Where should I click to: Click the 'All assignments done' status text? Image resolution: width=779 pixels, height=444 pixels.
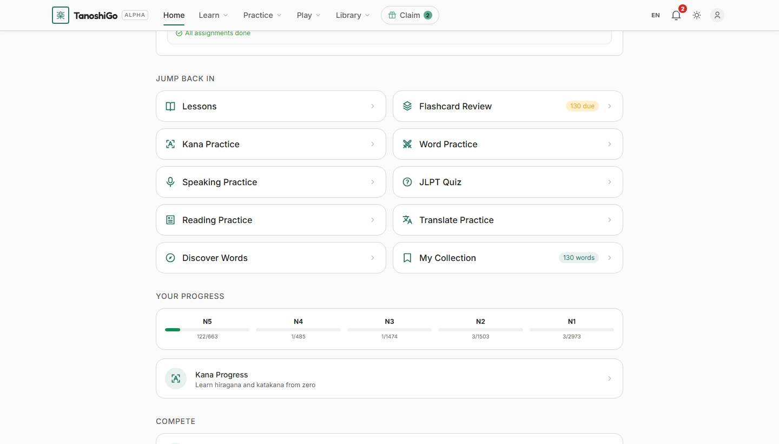(x=217, y=33)
